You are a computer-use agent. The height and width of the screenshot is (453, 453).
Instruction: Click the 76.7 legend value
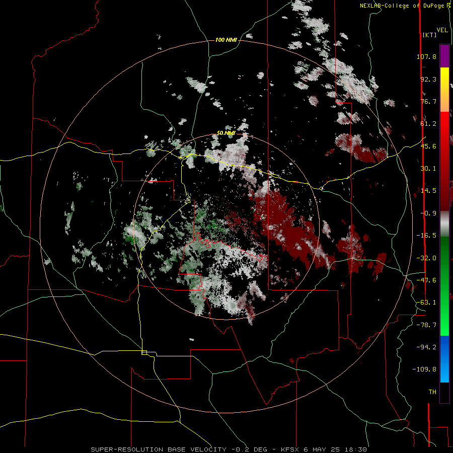tap(428, 101)
